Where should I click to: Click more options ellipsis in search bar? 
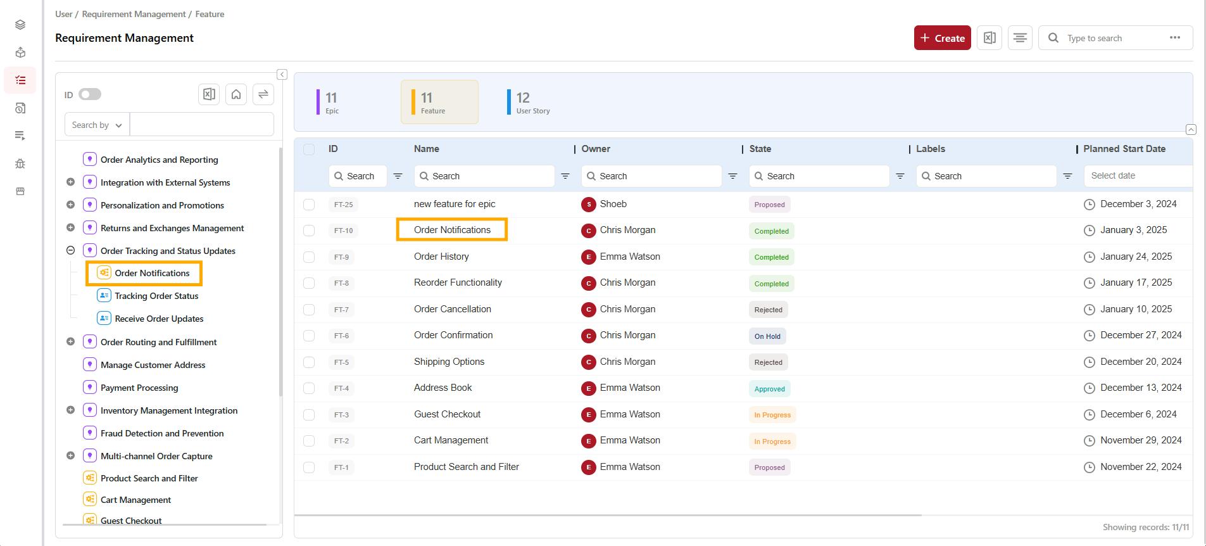coord(1174,38)
